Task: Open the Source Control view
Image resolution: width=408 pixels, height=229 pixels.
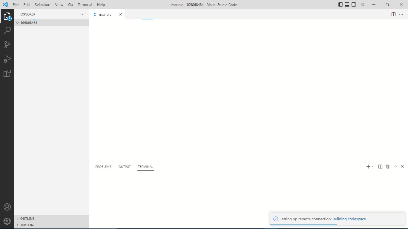Action: point(7,44)
